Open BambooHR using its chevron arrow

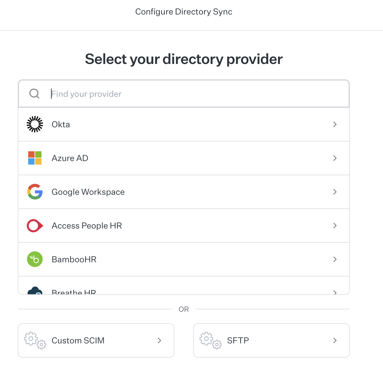(x=335, y=259)
